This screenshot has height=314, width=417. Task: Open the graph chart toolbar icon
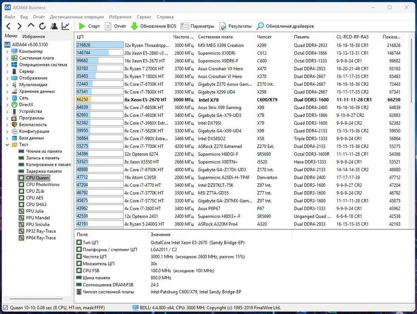tap(65, 26)
